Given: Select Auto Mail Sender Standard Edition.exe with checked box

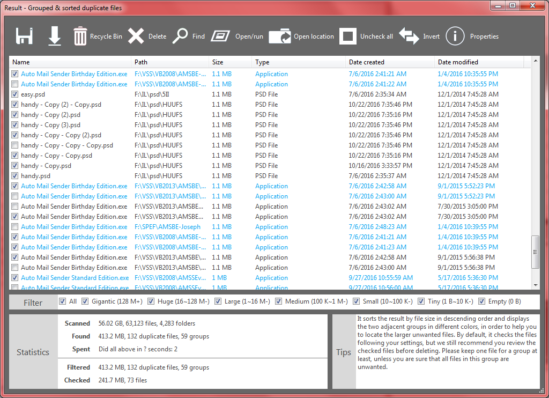Looking at the screenshot, I should [x=75, y=277].
